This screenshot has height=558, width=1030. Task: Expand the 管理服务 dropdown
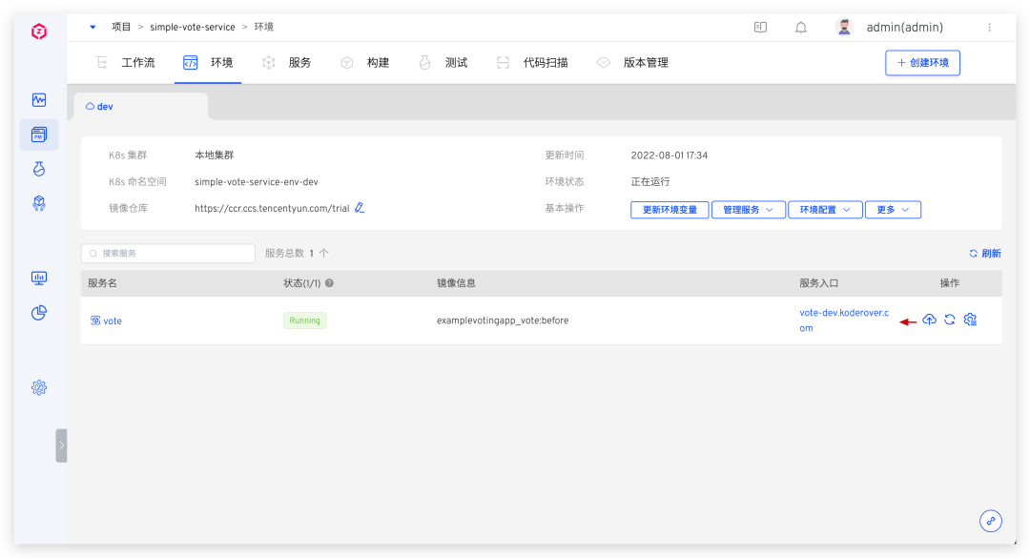click(x=748, y=210)
